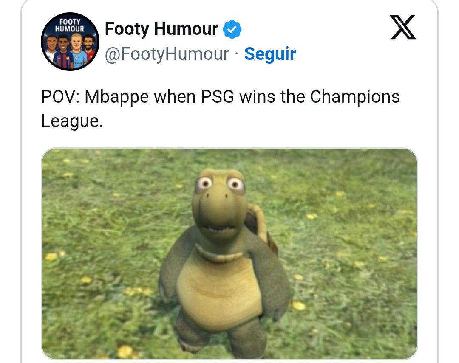
Task: Click the turtle's belly shell in the picture
Action: 220,293
